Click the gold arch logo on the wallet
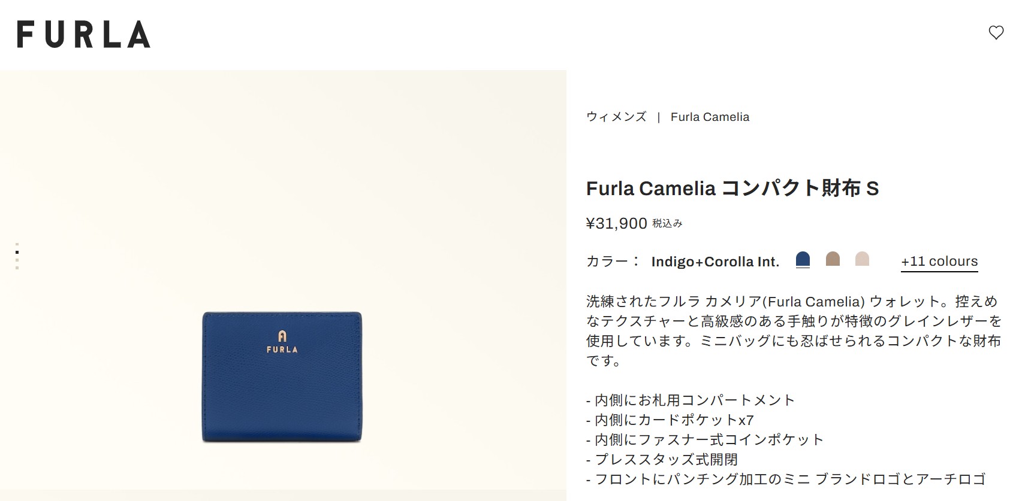 [282, 336]
